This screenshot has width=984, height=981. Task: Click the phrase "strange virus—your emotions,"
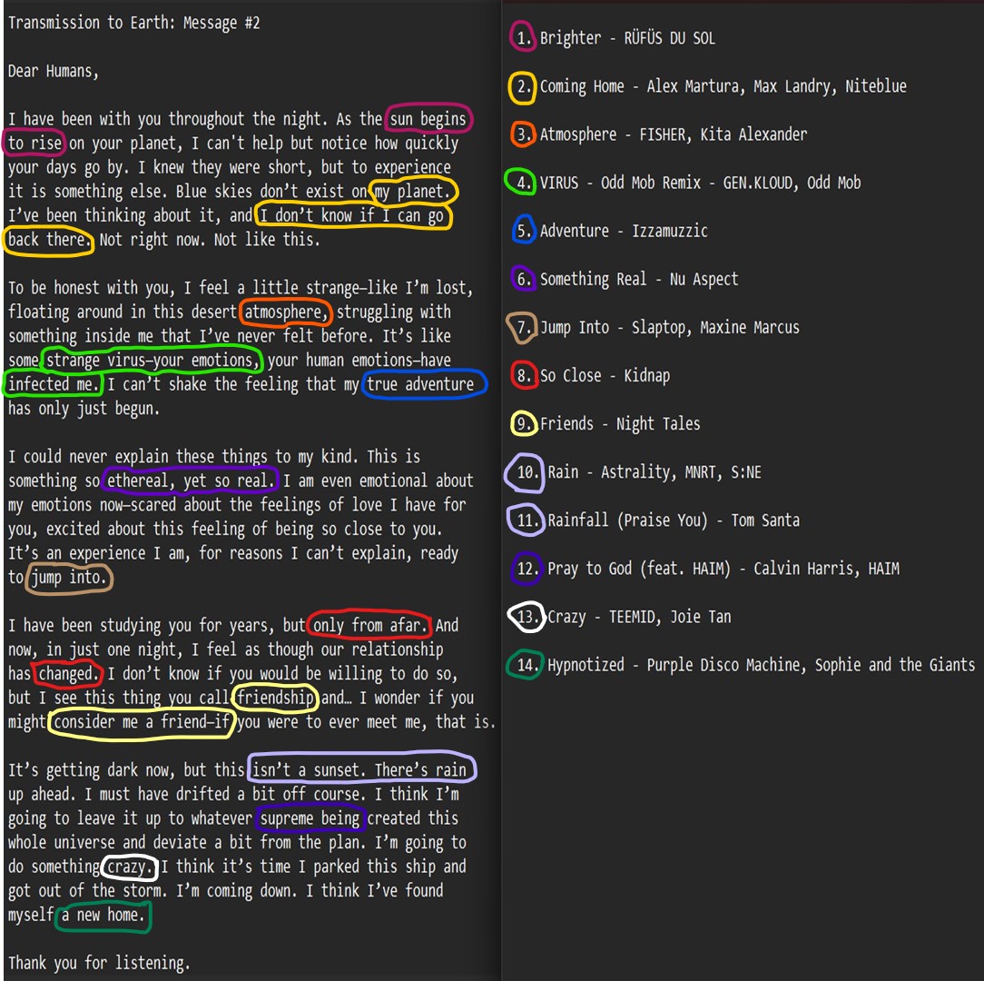click(x=153, y=361)
